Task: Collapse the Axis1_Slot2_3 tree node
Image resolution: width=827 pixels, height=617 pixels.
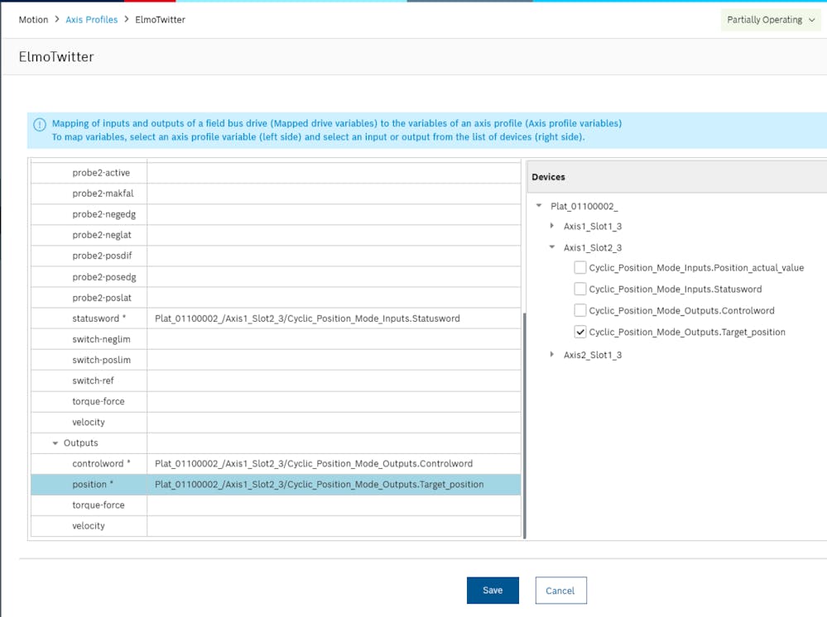Action: click(x=551, y=246)
